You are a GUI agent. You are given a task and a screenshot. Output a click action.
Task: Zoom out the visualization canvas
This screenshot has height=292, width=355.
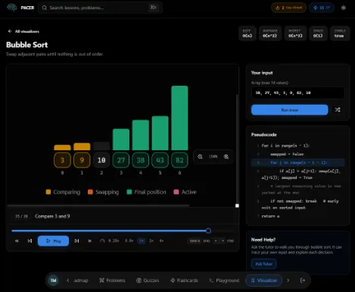(x=200, y=157)
